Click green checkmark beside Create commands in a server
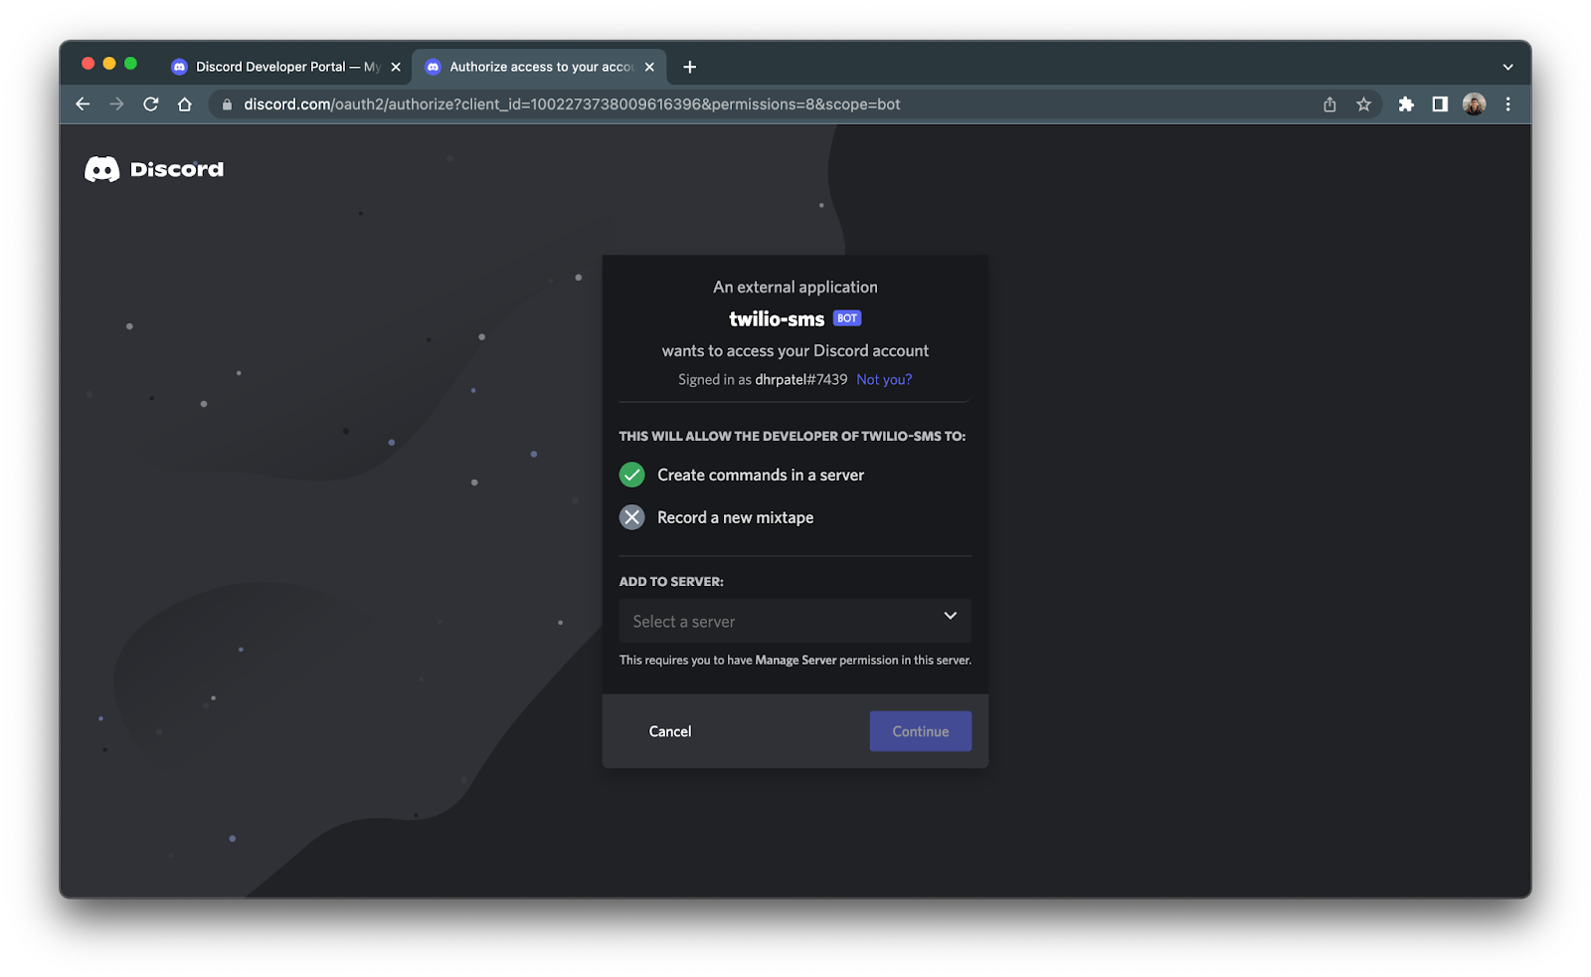The image size is (1591, 977). [x=632, y=475]
